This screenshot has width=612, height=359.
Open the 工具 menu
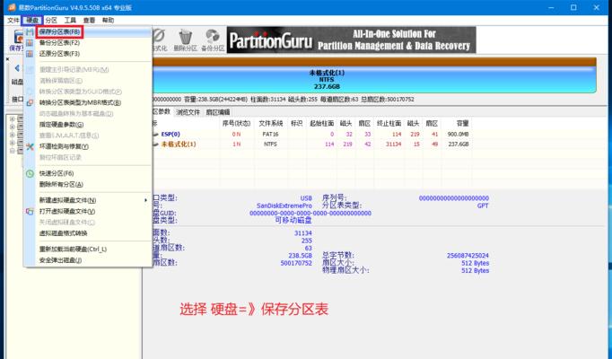[70, 21]
